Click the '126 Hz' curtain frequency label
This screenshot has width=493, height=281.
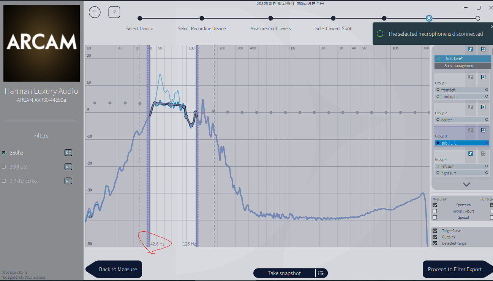point(189,244)
